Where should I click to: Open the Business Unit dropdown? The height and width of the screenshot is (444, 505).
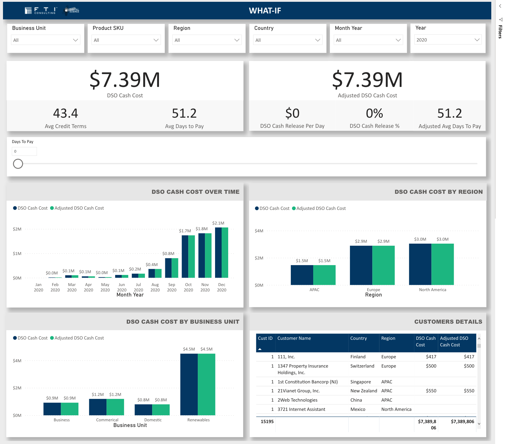(x=46, y=40)
